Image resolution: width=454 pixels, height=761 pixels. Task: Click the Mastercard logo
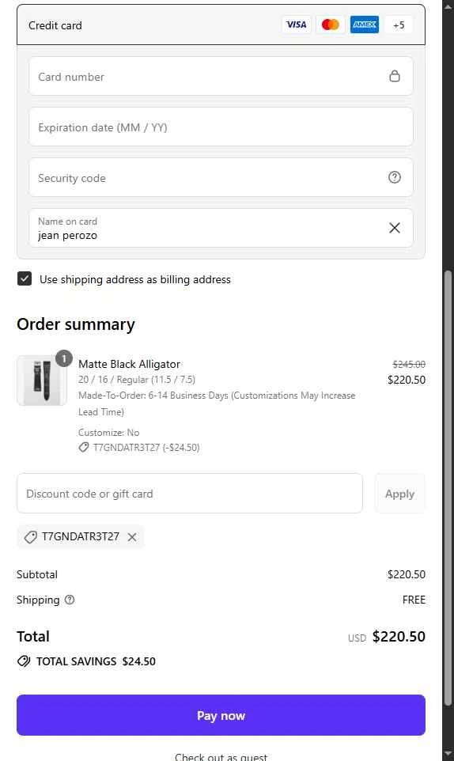pyautogui.click(x=331, y=25)
